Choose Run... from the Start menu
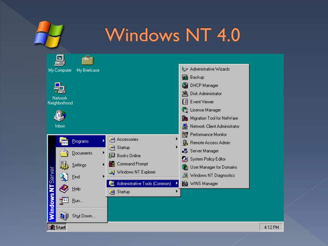Screen dimensions: 328x246 81,201
